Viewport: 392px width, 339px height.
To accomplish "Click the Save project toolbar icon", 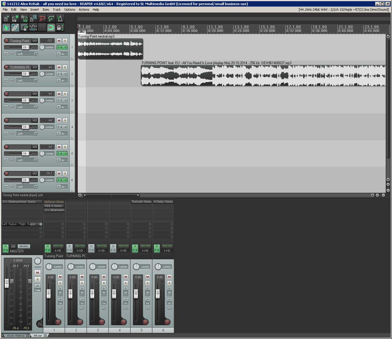I will click(x=24, y=19).
